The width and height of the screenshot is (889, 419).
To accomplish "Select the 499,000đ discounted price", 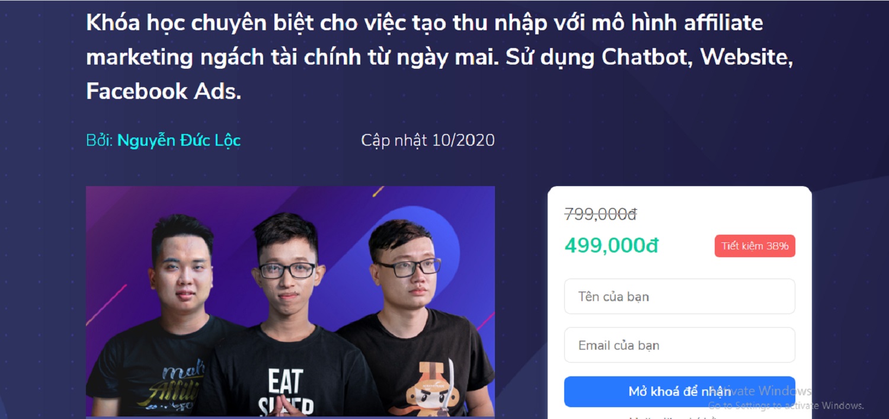I will [611, 245].
